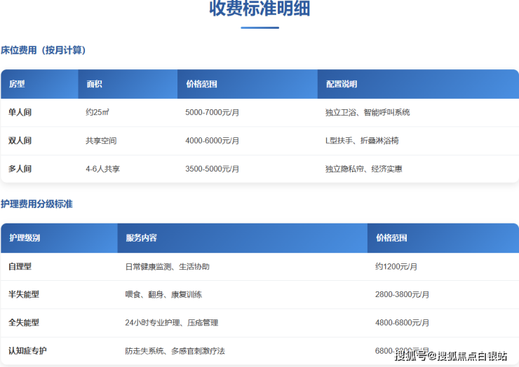Select the 单人间 row label
Screen dimensions: 519x367
click(20, 112)
